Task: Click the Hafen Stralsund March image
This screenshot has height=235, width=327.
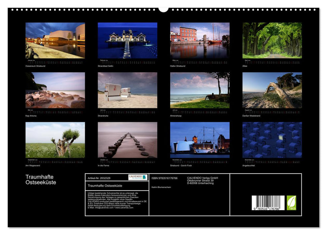Action: (x=200, y=40)
